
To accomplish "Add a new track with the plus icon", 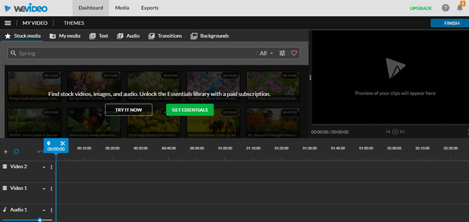I will click(x=5, y=152).
